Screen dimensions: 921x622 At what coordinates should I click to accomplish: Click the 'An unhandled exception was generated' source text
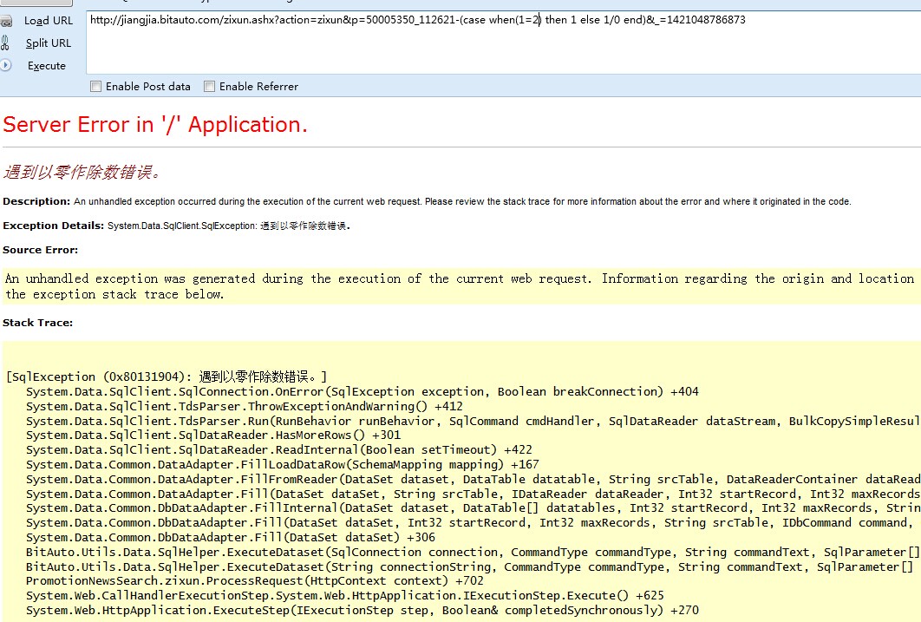(x=460, y=286)
